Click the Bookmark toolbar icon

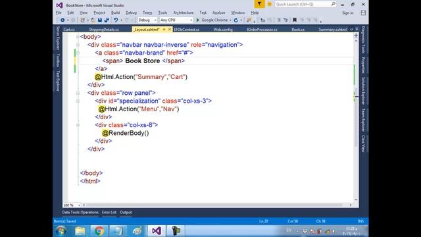(295, 20)
